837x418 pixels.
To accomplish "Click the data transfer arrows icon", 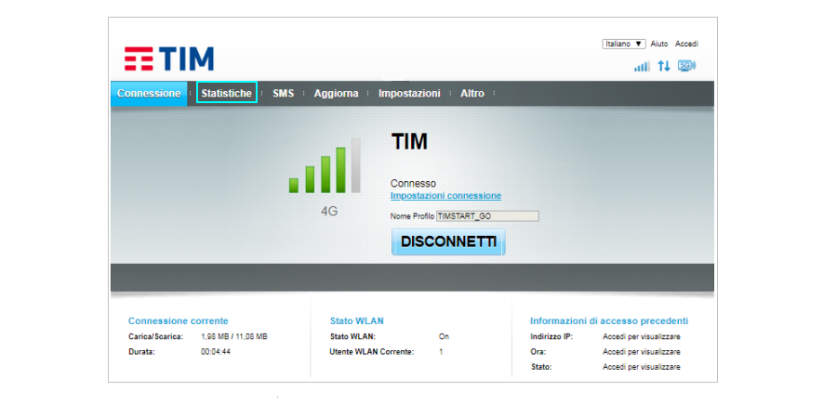I will pos(663,66).
